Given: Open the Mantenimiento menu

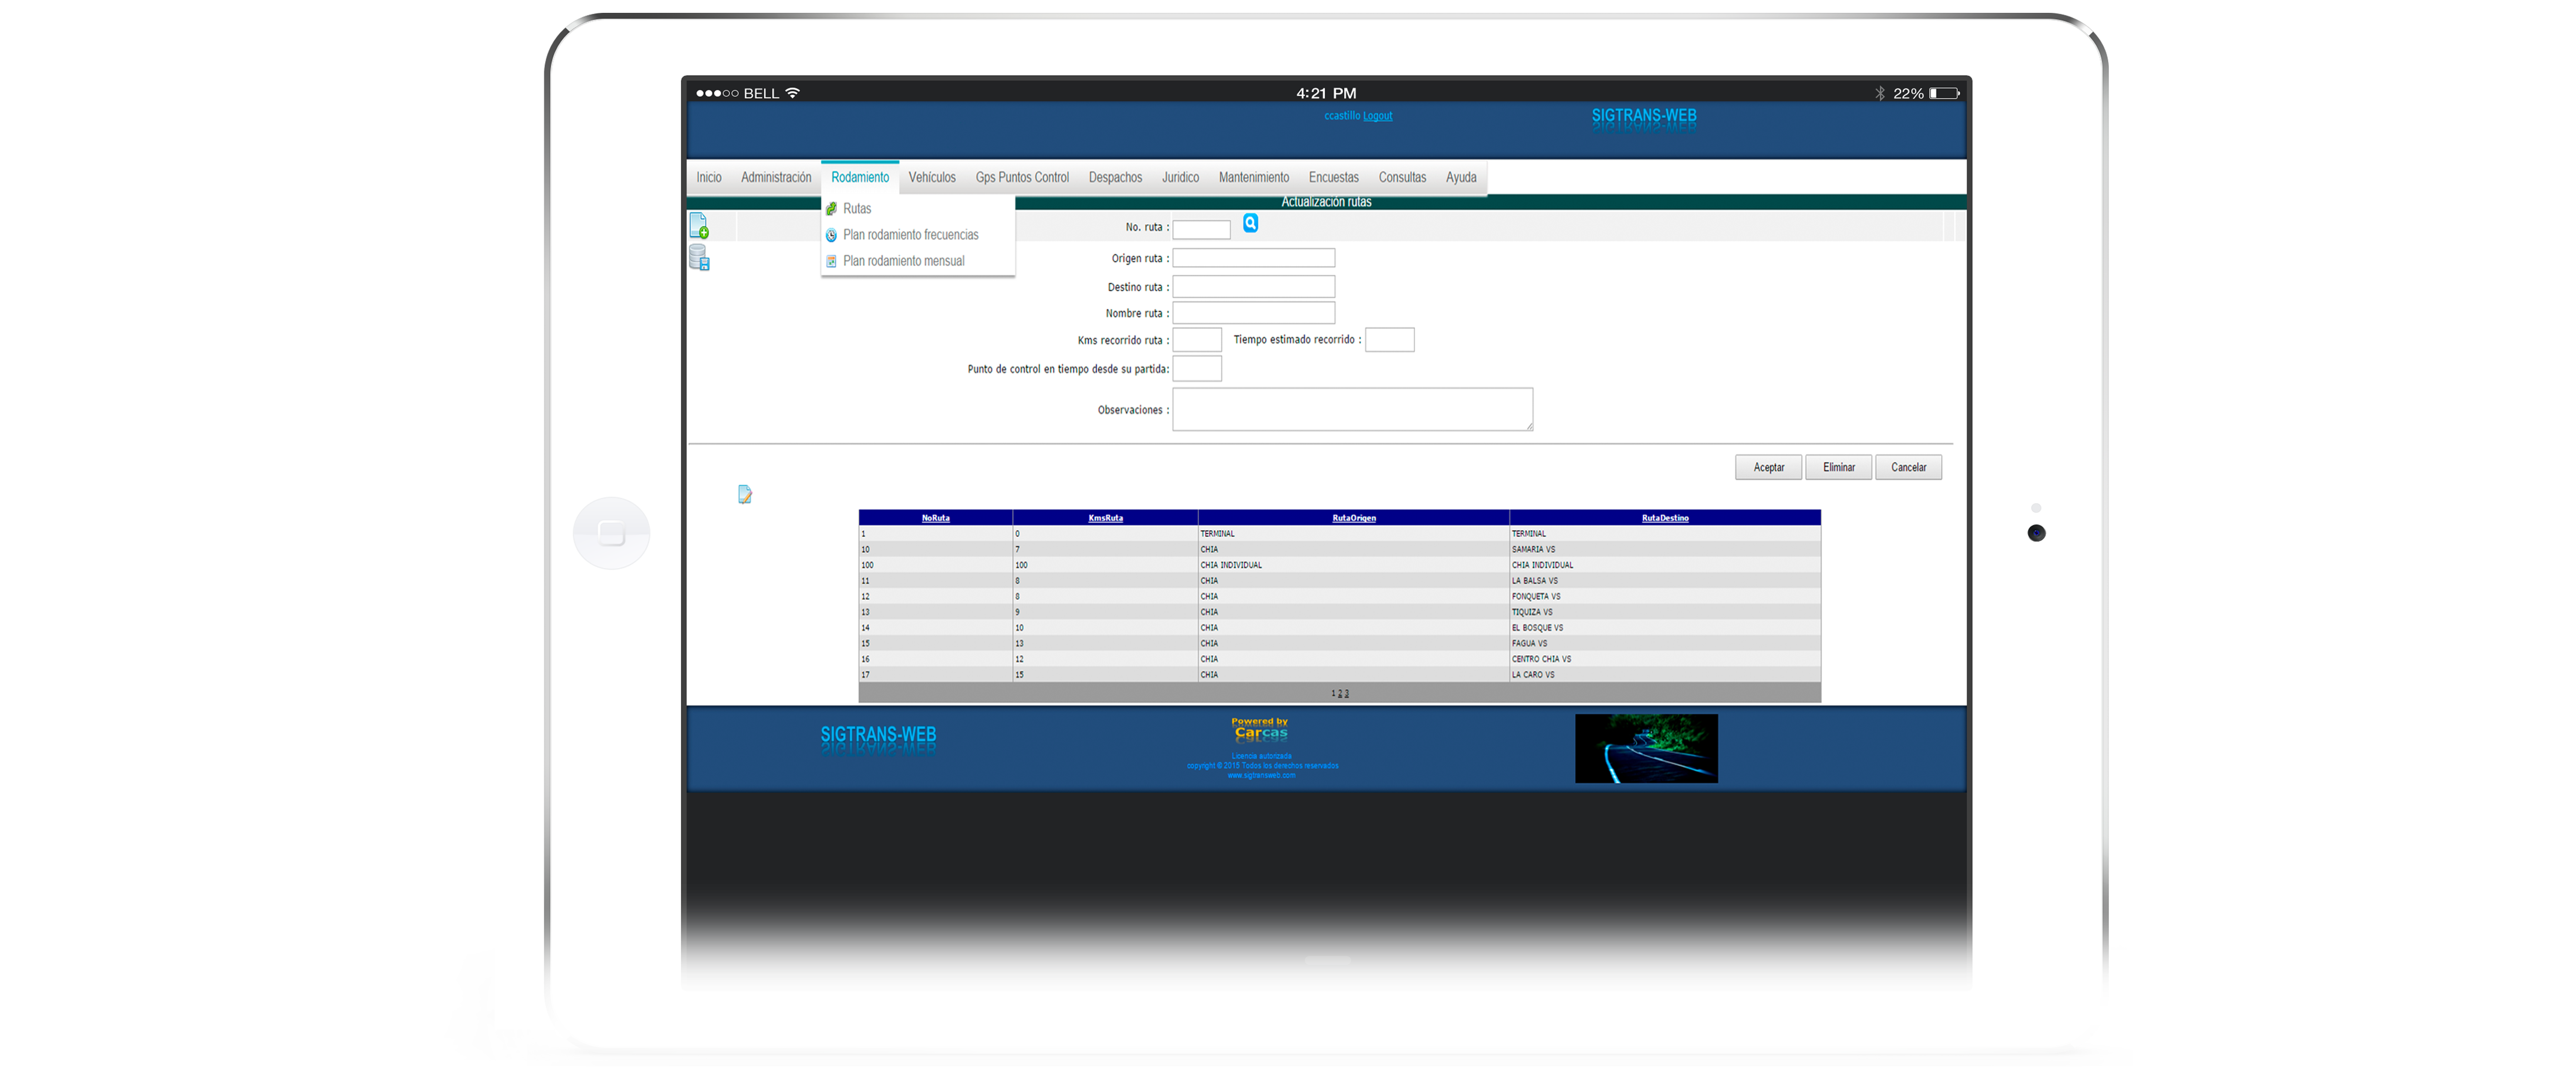Looking at the screenshot, I should pyautogui.click(x=1254, y=177).
